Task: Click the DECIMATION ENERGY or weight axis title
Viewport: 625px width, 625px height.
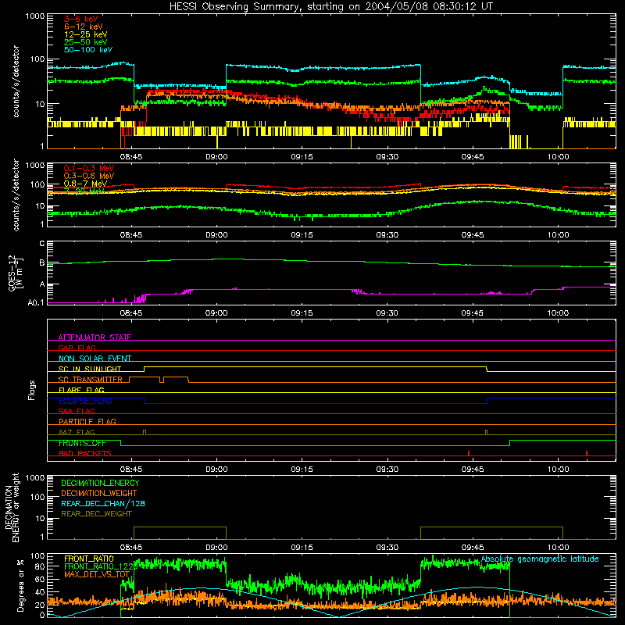Action: coord(12,507)
